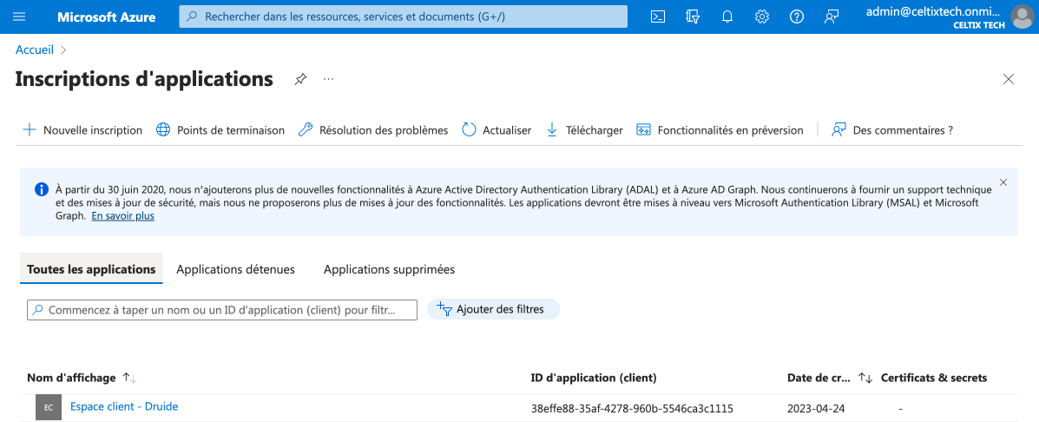
Task: Open Cloud Shell from top bar
Action: 657,16
